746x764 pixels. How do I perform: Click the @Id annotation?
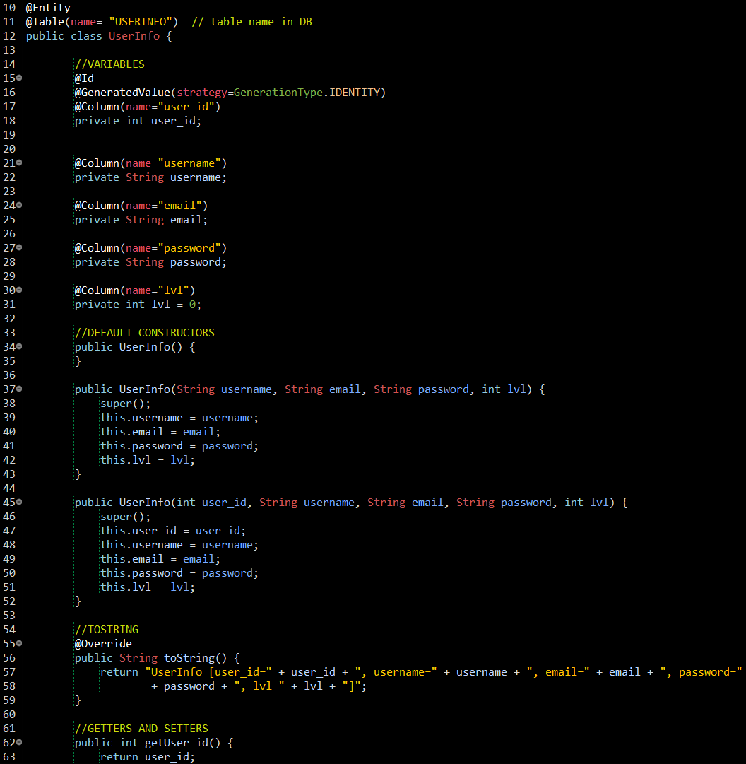[84, 78]
